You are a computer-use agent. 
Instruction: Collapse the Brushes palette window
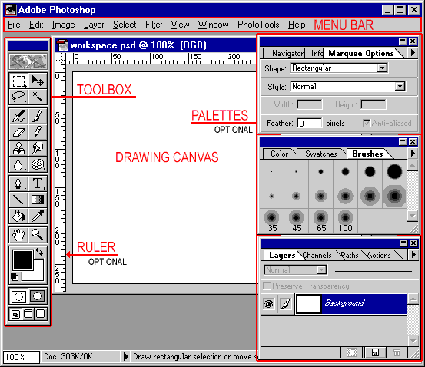tap(403, 141)
